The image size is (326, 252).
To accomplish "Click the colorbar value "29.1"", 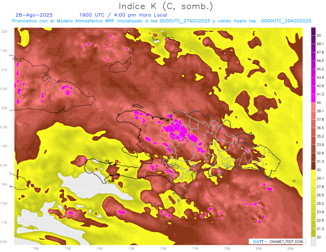I will (x=320, y=178).
